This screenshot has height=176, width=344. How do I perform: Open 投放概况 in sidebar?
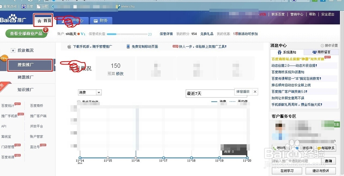click(25, 50)
